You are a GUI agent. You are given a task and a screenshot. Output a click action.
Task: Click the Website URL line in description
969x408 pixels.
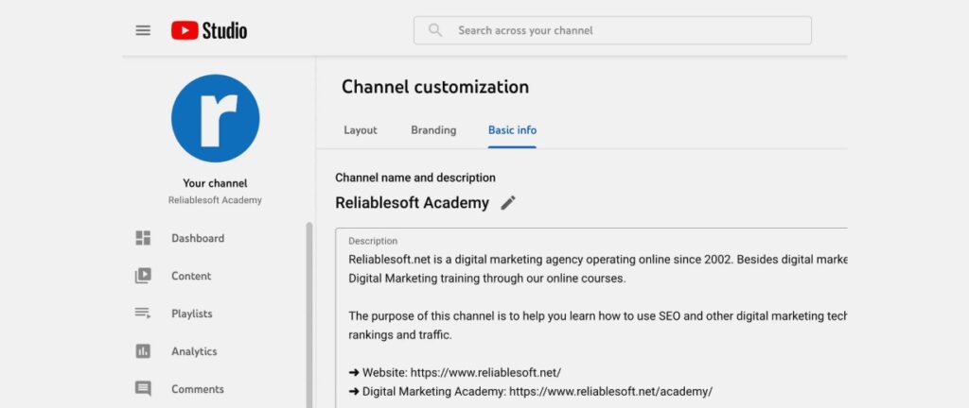point(455,372)
